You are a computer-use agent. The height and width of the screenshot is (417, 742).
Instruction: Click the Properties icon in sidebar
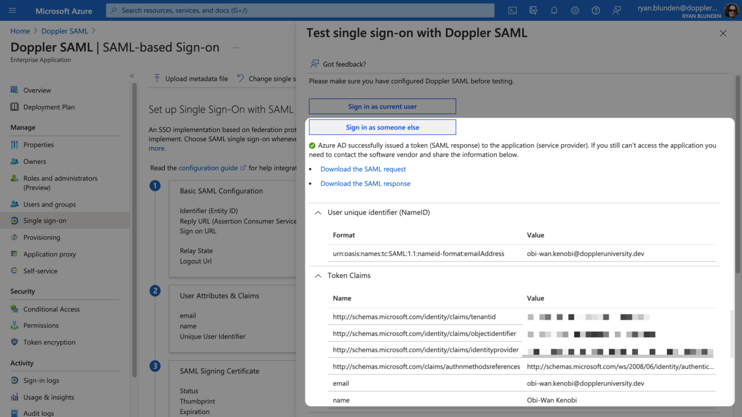[14, 144]
